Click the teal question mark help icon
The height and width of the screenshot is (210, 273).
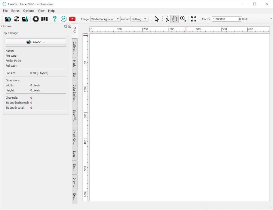(x=55, y=19)
